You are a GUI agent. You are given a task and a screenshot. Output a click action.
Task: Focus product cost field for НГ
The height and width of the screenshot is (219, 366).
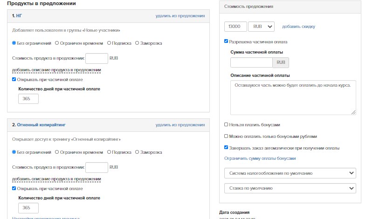[97, 58]
